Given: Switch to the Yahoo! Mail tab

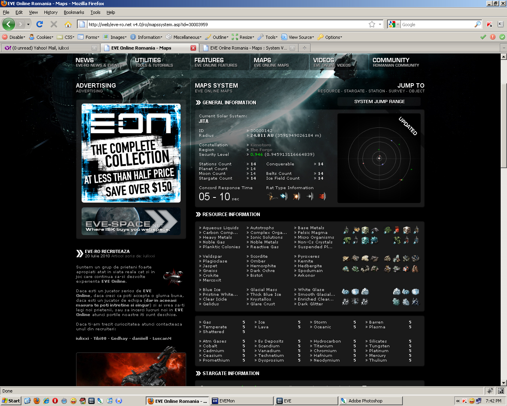Looking at the screenshot, I should click(x=50, y=48).
